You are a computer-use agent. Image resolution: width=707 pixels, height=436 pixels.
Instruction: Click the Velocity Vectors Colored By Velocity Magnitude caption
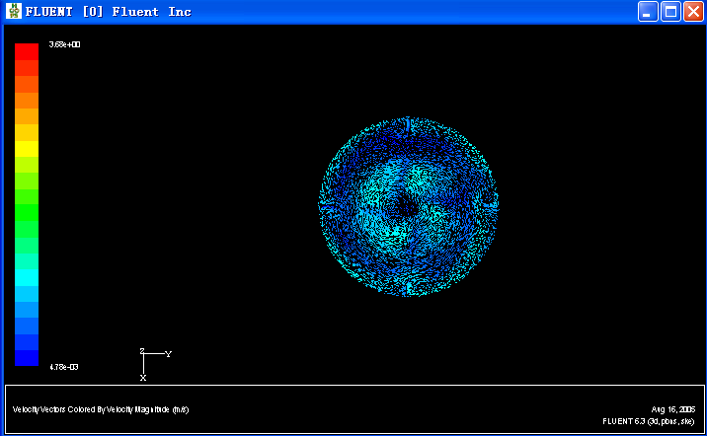(x=101, y=409)
